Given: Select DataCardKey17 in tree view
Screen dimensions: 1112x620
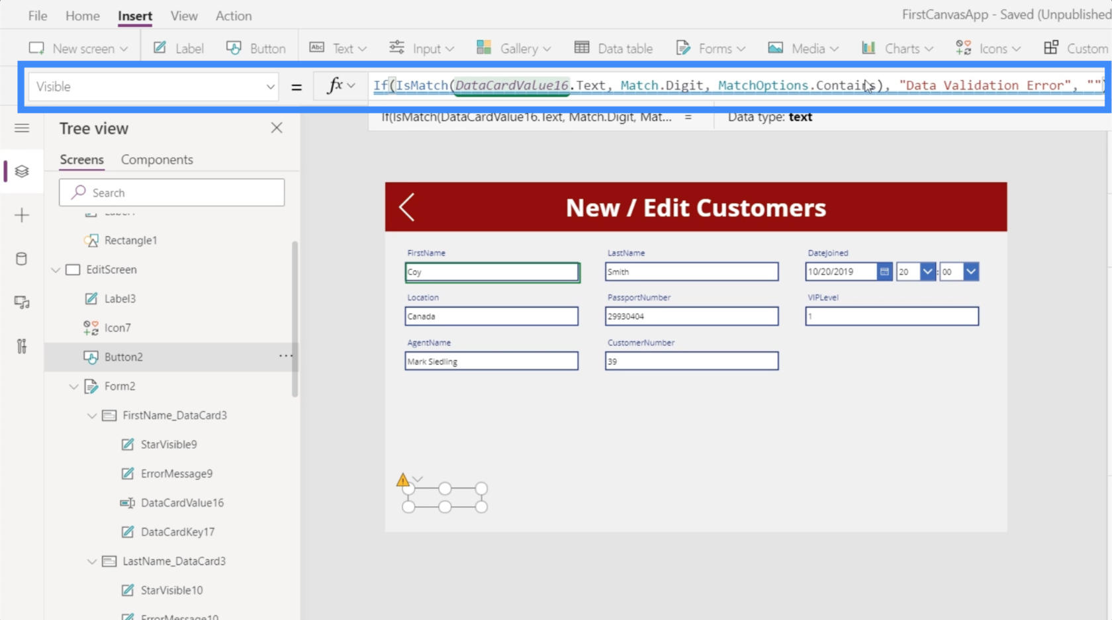Looking at the screenshot, I should coord(177,531).
